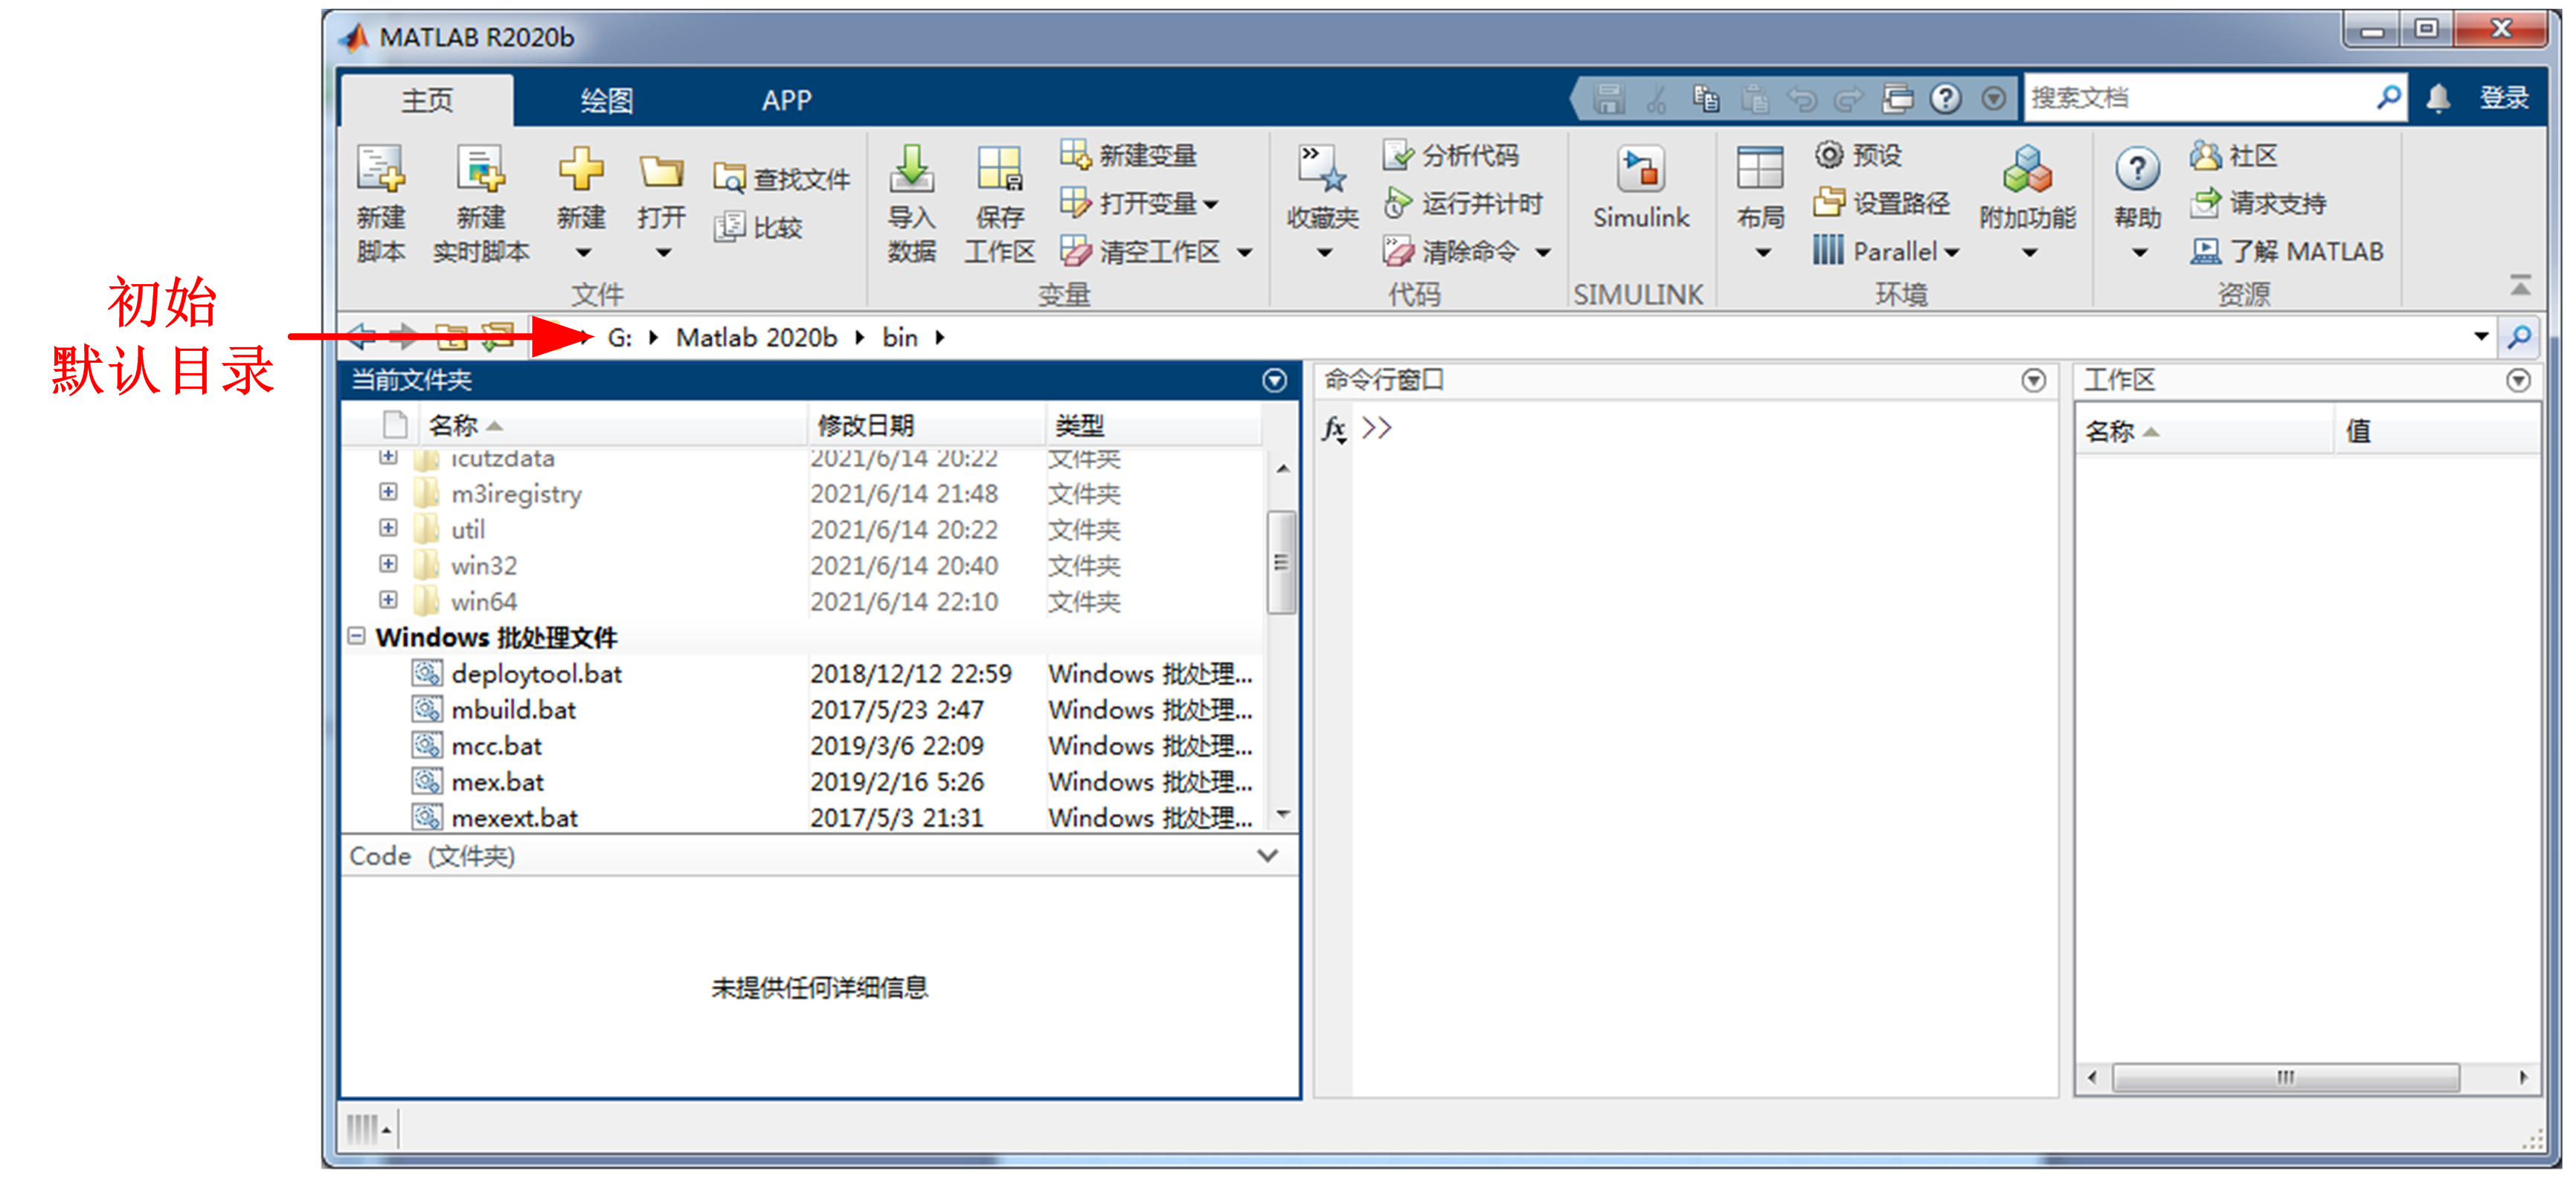Click Community (社区) icon
The width and height of the screenshot is (2576, 1183).
(2205, 155)
